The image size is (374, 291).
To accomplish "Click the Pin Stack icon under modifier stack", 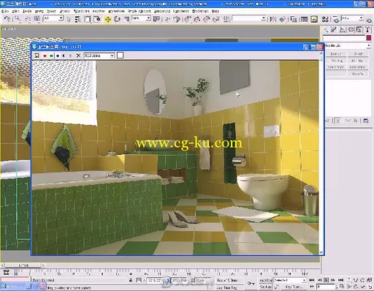I will click(x=328, y=121).
